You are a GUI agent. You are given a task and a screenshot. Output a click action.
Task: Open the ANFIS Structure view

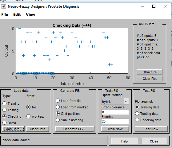150,72
